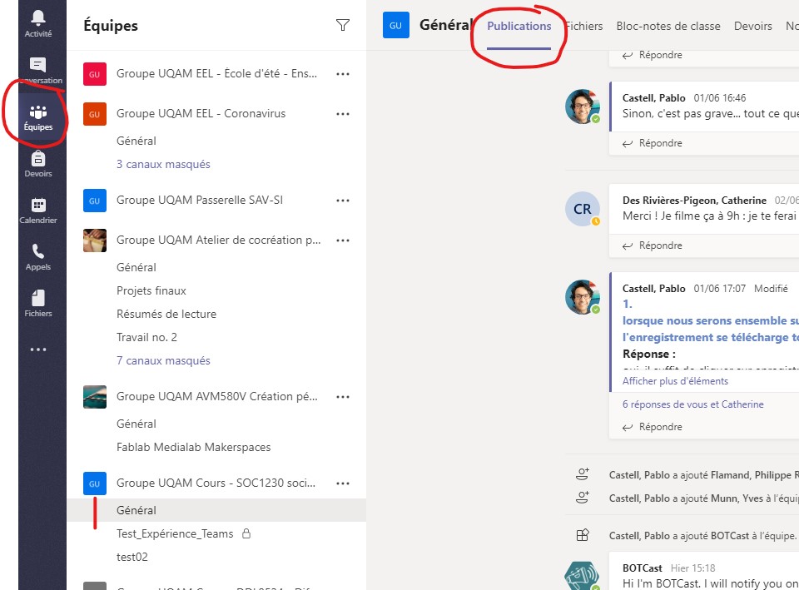Select the Test_Expérience_Teams channel

point(175,534)
